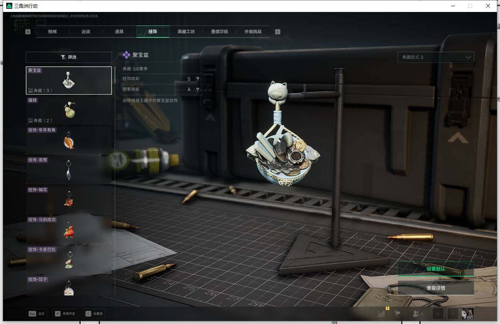This screenshot has height=324, width=500.
Task: Close the 三角洲行动 window
Action: point(488,6)
